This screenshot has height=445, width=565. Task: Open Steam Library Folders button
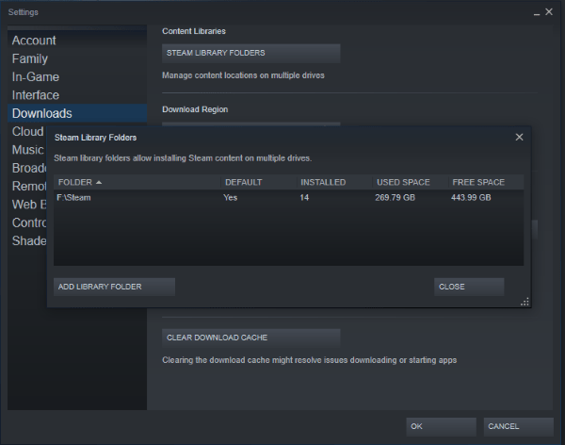click(x=250, y=53)
